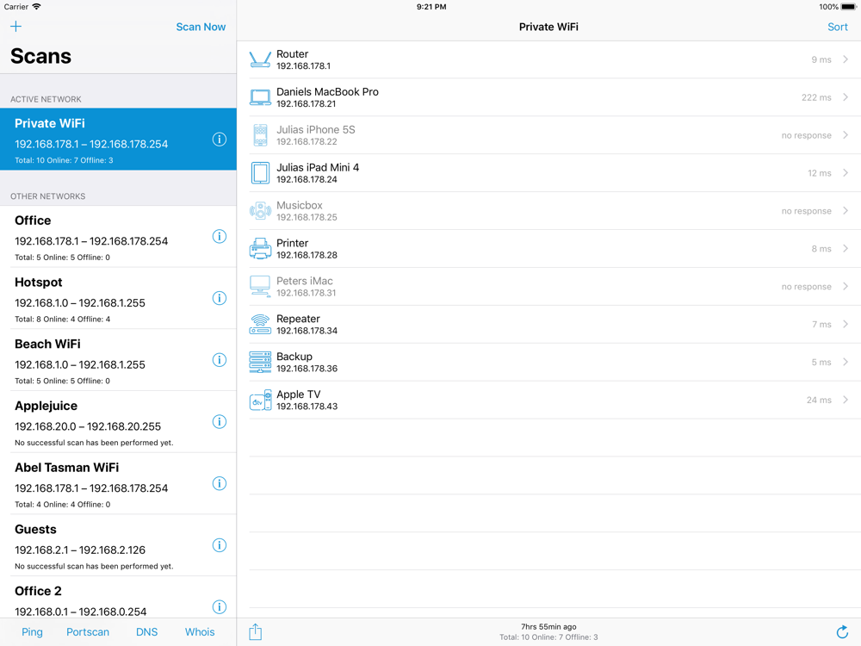Viewport: 861px width, 646px height.
Task: Open info for Abel Tasman WiFi network
Action: [219, 483]
